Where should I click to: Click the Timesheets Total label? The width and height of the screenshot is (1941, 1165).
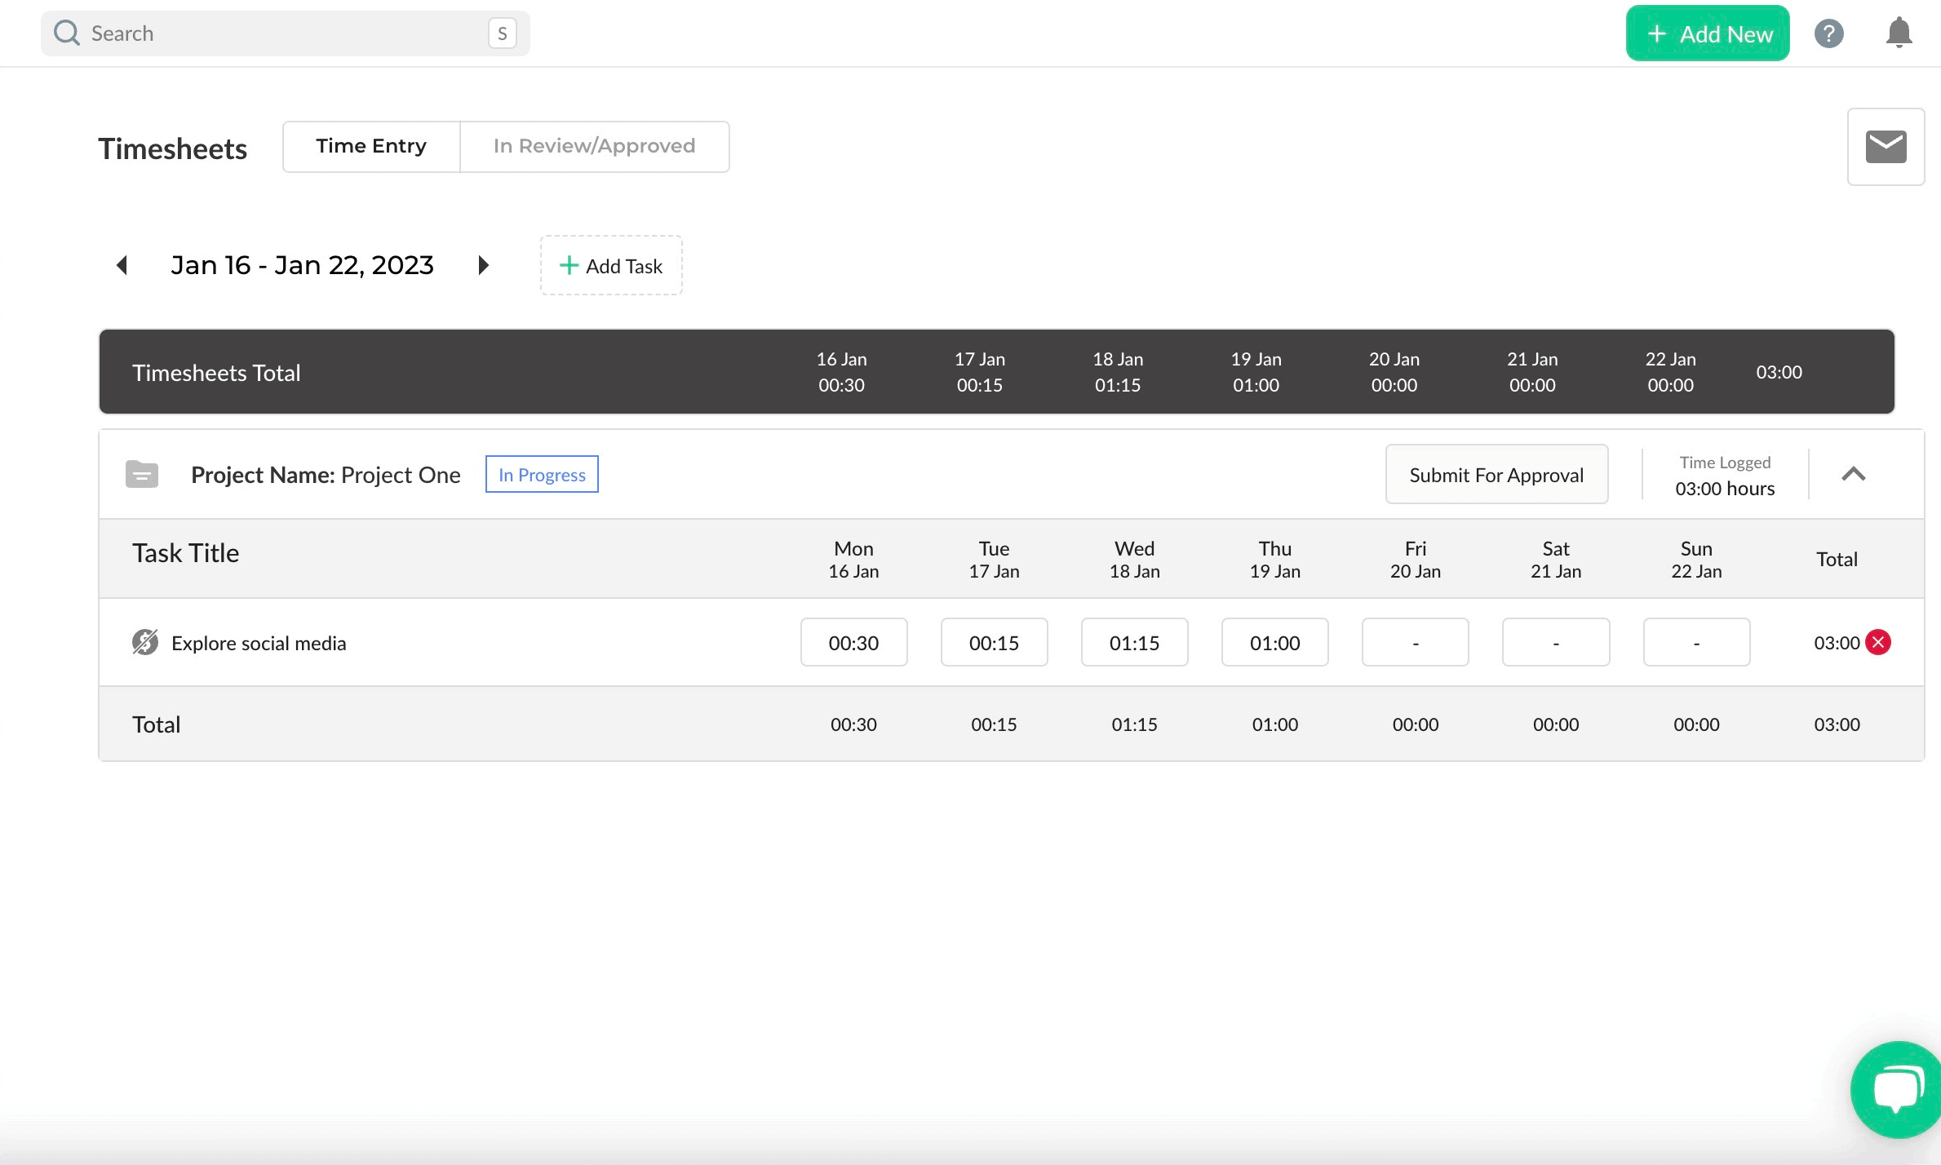coord(216,373)
